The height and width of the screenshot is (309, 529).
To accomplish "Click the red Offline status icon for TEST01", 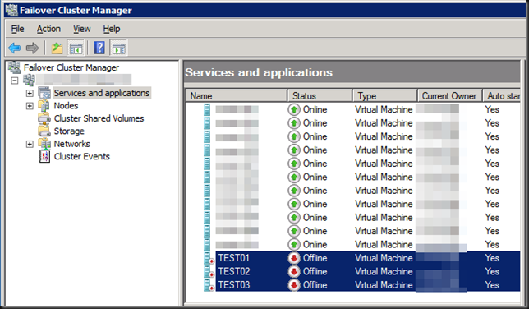I will point(294,258).
